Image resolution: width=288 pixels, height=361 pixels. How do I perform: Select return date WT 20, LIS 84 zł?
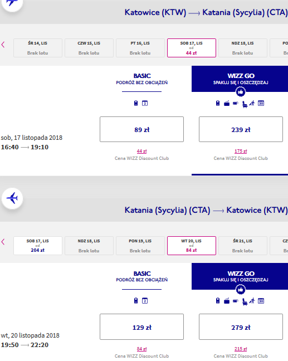tap(192, 246)
